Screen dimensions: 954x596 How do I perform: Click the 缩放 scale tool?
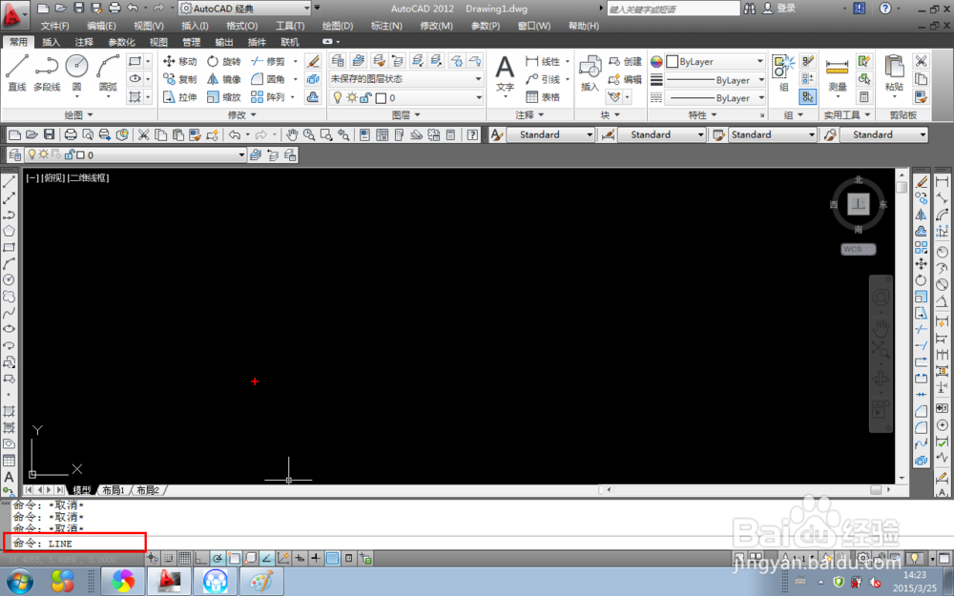224,96
